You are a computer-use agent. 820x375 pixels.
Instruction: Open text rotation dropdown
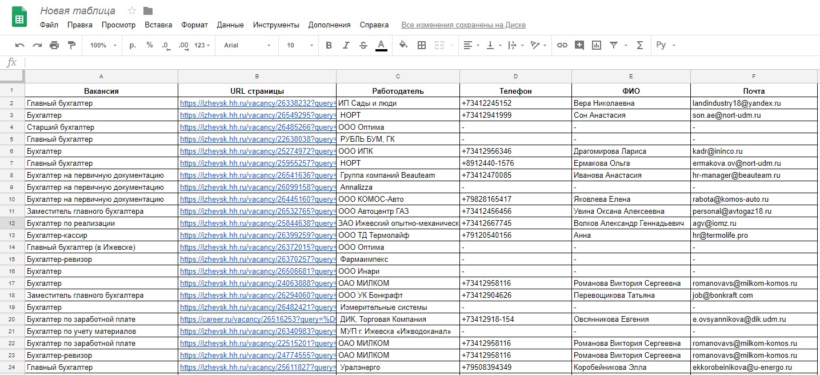coord(538,45)
